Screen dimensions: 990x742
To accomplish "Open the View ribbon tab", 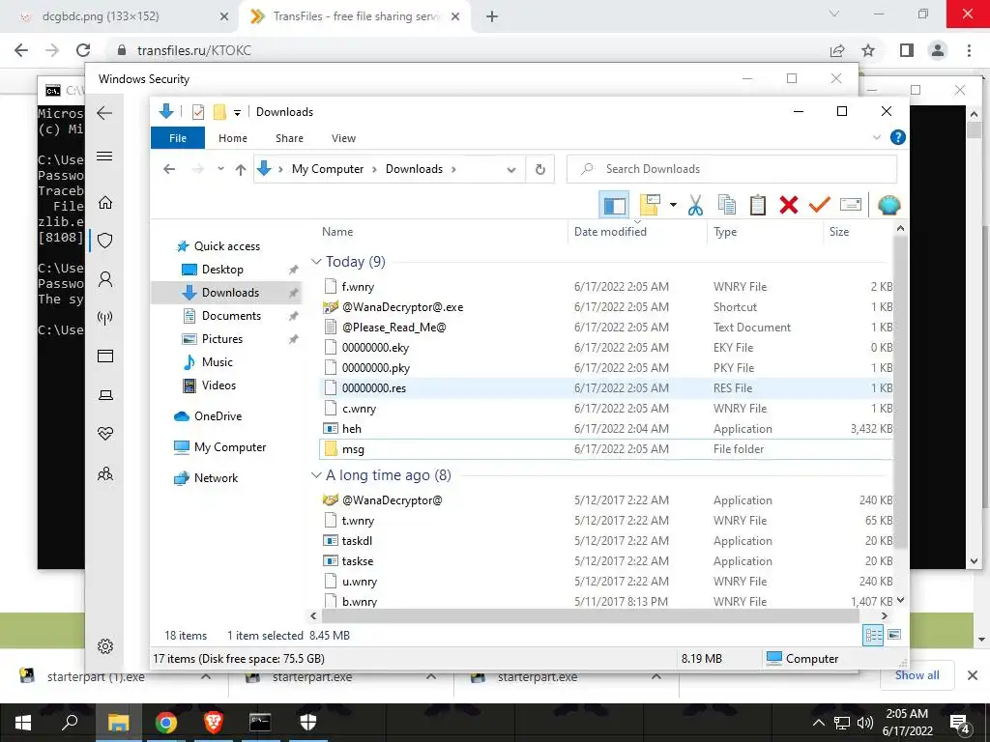I will 343,138.
